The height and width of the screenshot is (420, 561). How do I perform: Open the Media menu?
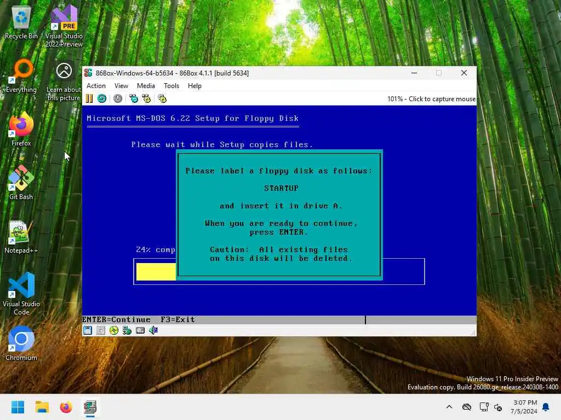[x=146, y=86]
